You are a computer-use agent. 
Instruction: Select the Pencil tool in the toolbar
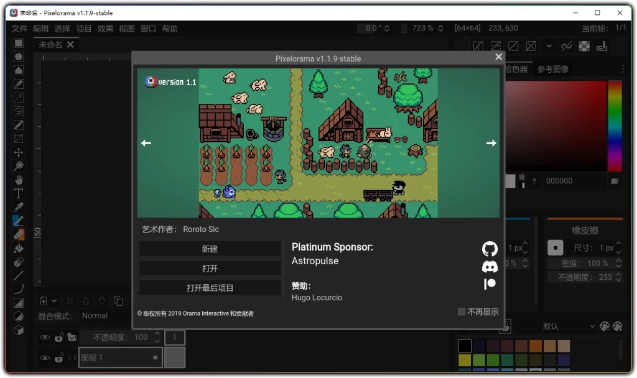click(x=18, y=221)
